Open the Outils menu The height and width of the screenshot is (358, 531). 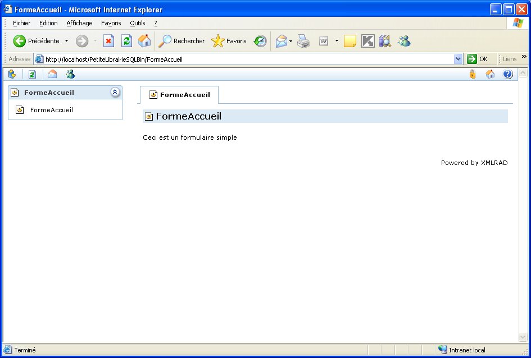tap(137, 23)
